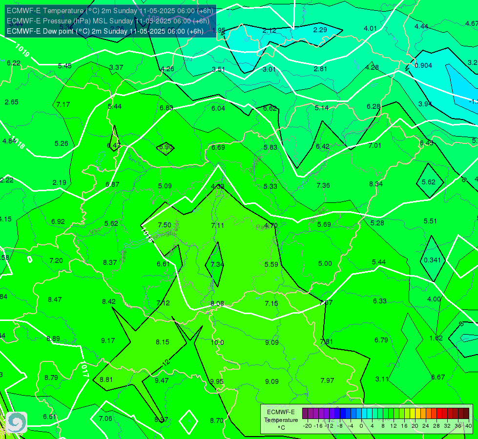Click the 7.36 grid value
This screenshot has height=439, width=478.
323,185
